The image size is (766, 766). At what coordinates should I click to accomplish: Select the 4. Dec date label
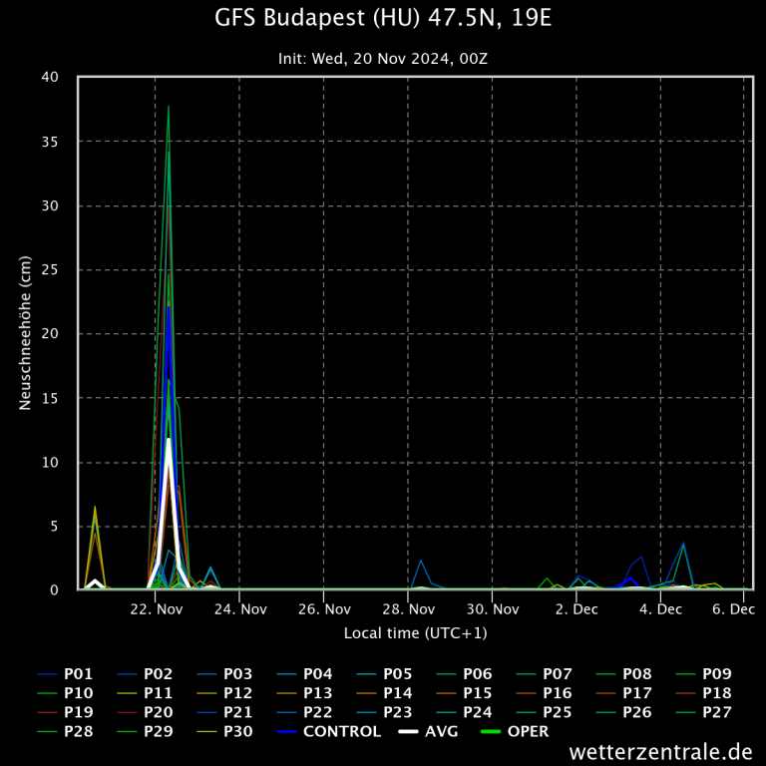click(x=660, y=609)
